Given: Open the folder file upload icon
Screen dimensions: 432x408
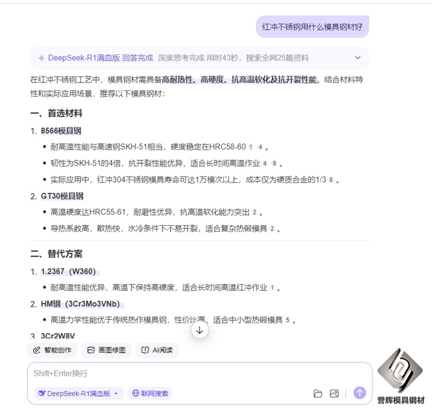Looking at the screenshot, I should (317, 394).
